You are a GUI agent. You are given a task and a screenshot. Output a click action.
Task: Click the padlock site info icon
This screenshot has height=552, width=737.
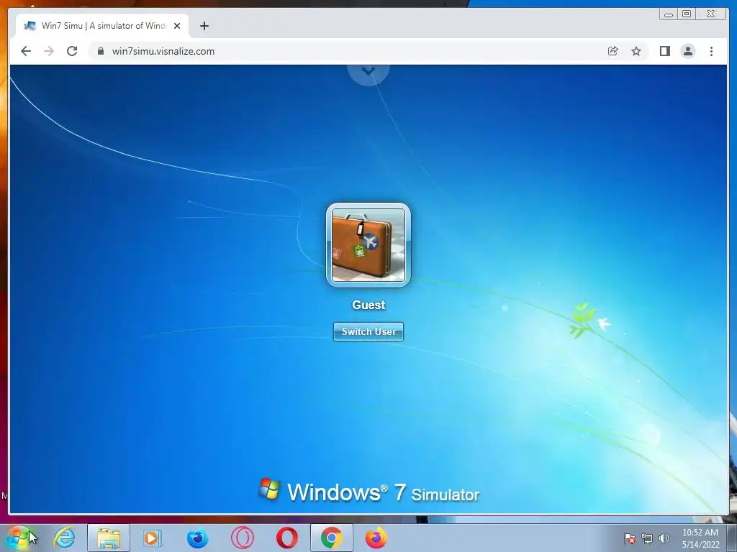[101, 51]
